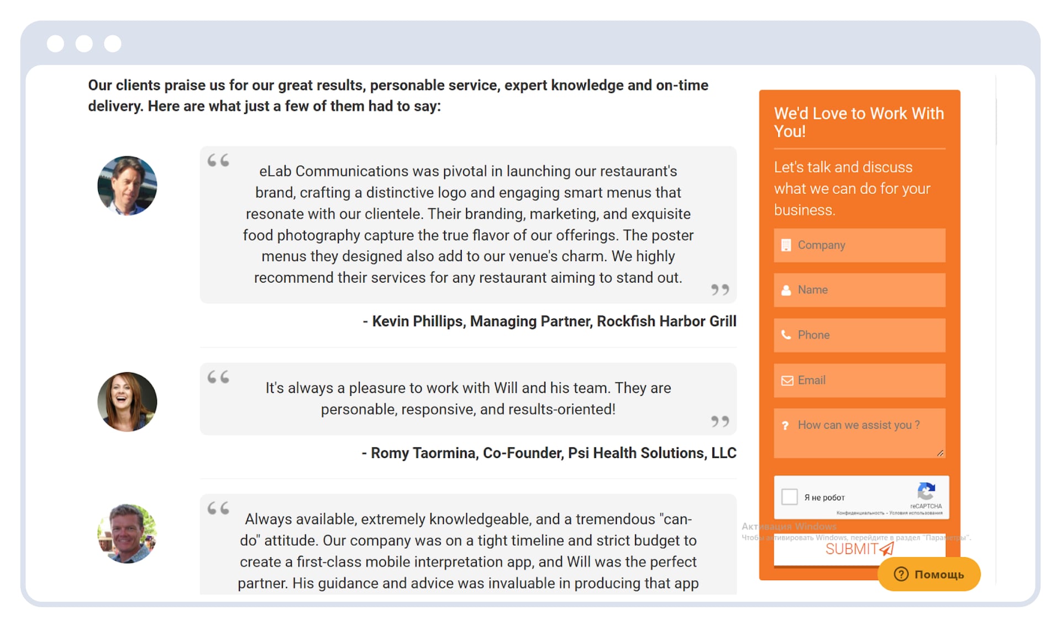Click Romy Taormina's profile photo
The width and height of the screenshot is (1061, 626).
[x=127, y=402]
